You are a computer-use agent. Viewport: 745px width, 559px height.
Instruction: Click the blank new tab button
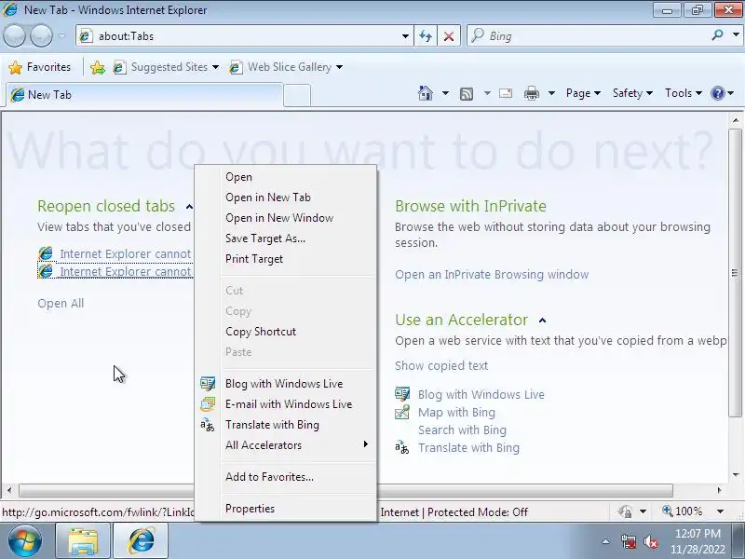(297, 95)
